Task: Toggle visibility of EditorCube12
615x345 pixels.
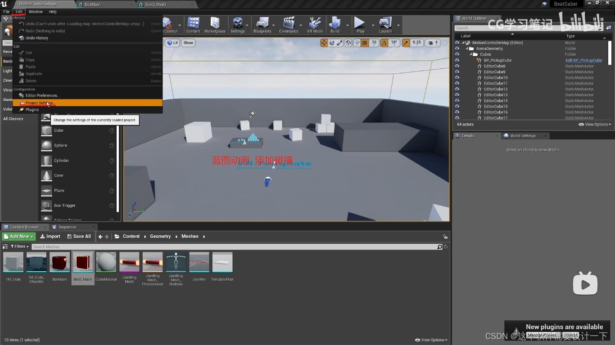Action: [457, 89]
